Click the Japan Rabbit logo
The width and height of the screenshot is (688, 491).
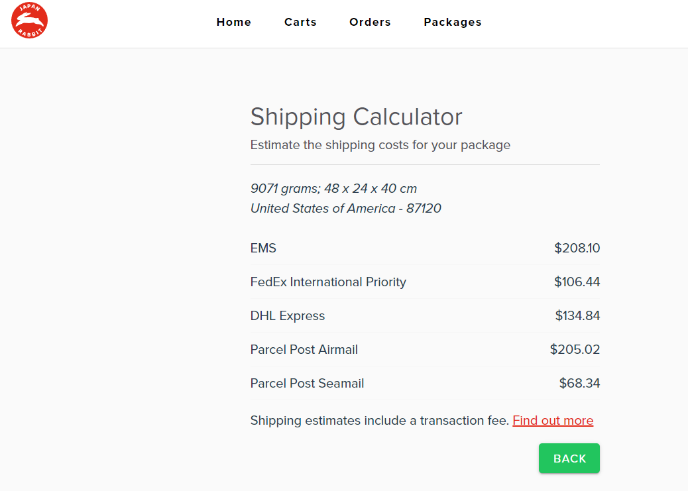coord(29,21)
